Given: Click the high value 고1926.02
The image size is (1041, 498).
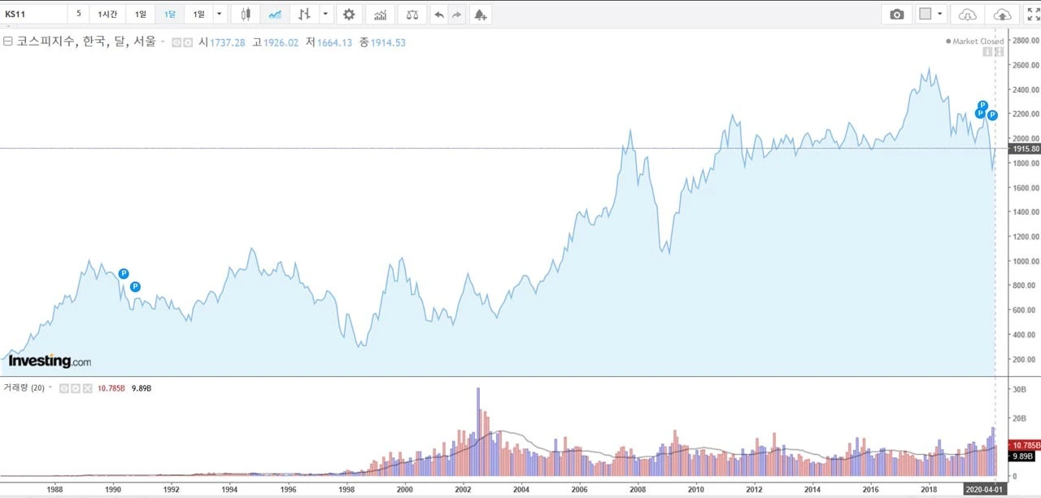Looking at the screenshot, I should (x=276, y=42).
